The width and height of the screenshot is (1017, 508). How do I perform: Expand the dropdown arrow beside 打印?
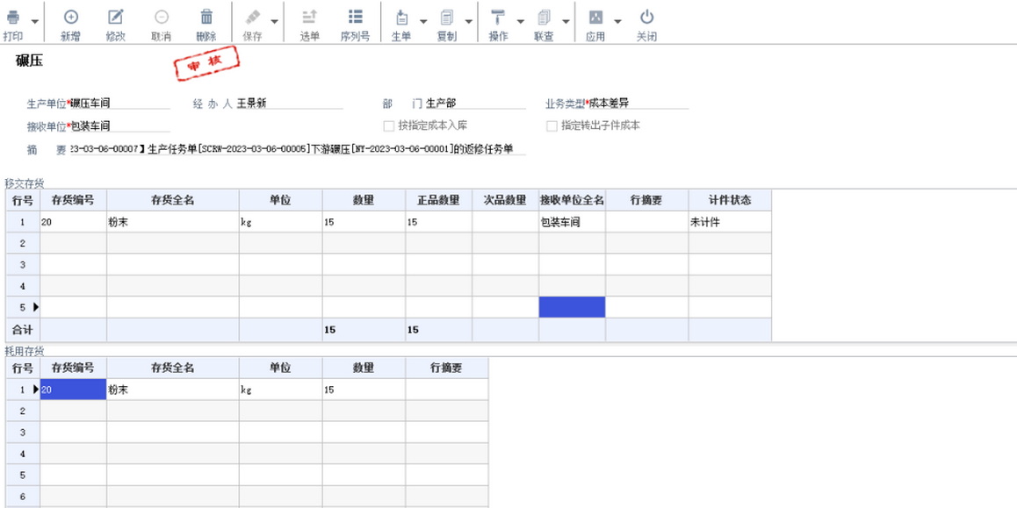click(35, 21)
